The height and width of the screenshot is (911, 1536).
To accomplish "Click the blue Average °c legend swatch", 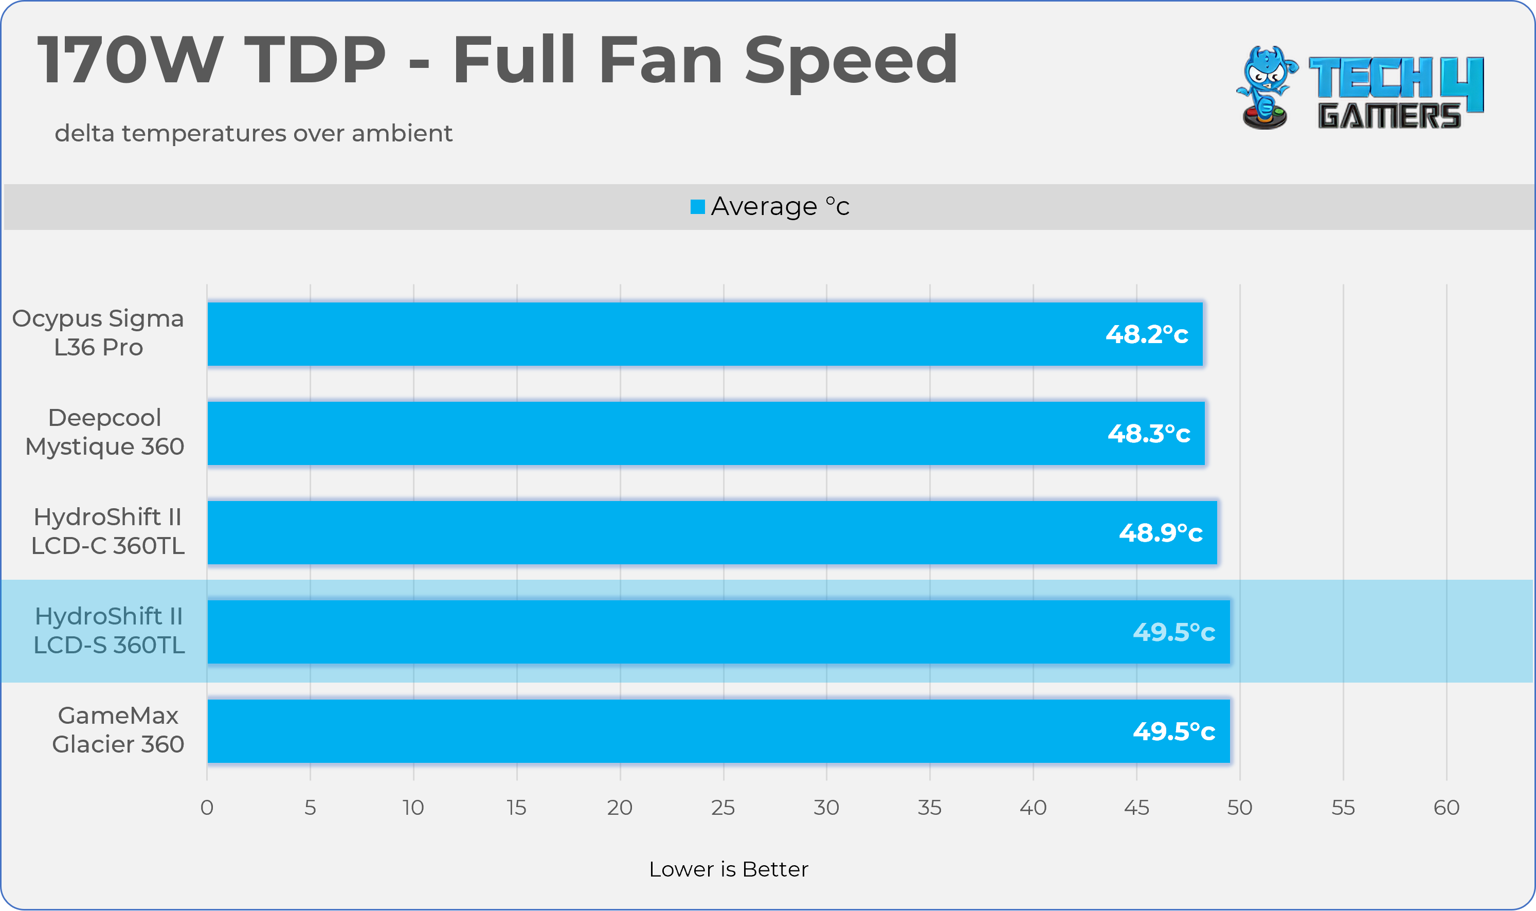I will pos(697,207).
